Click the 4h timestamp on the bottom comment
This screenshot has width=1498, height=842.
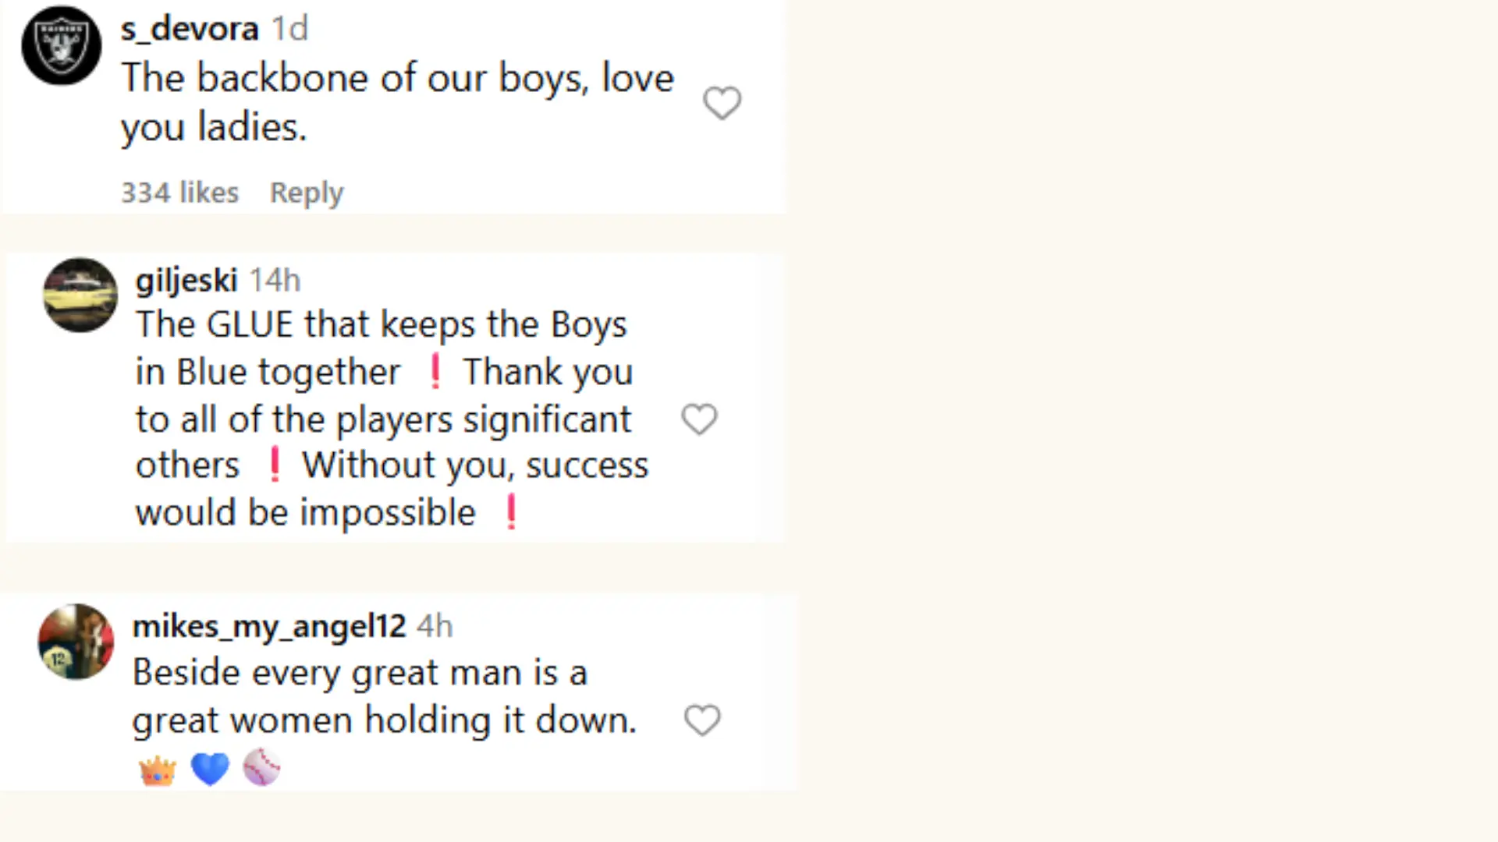point(435,625)
